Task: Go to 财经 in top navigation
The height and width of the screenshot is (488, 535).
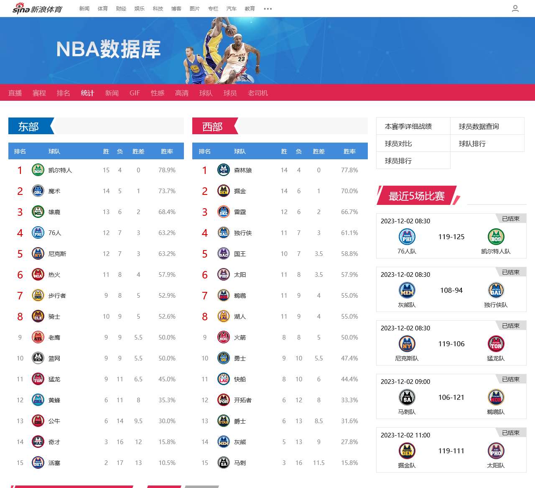Action: (121, 8)
